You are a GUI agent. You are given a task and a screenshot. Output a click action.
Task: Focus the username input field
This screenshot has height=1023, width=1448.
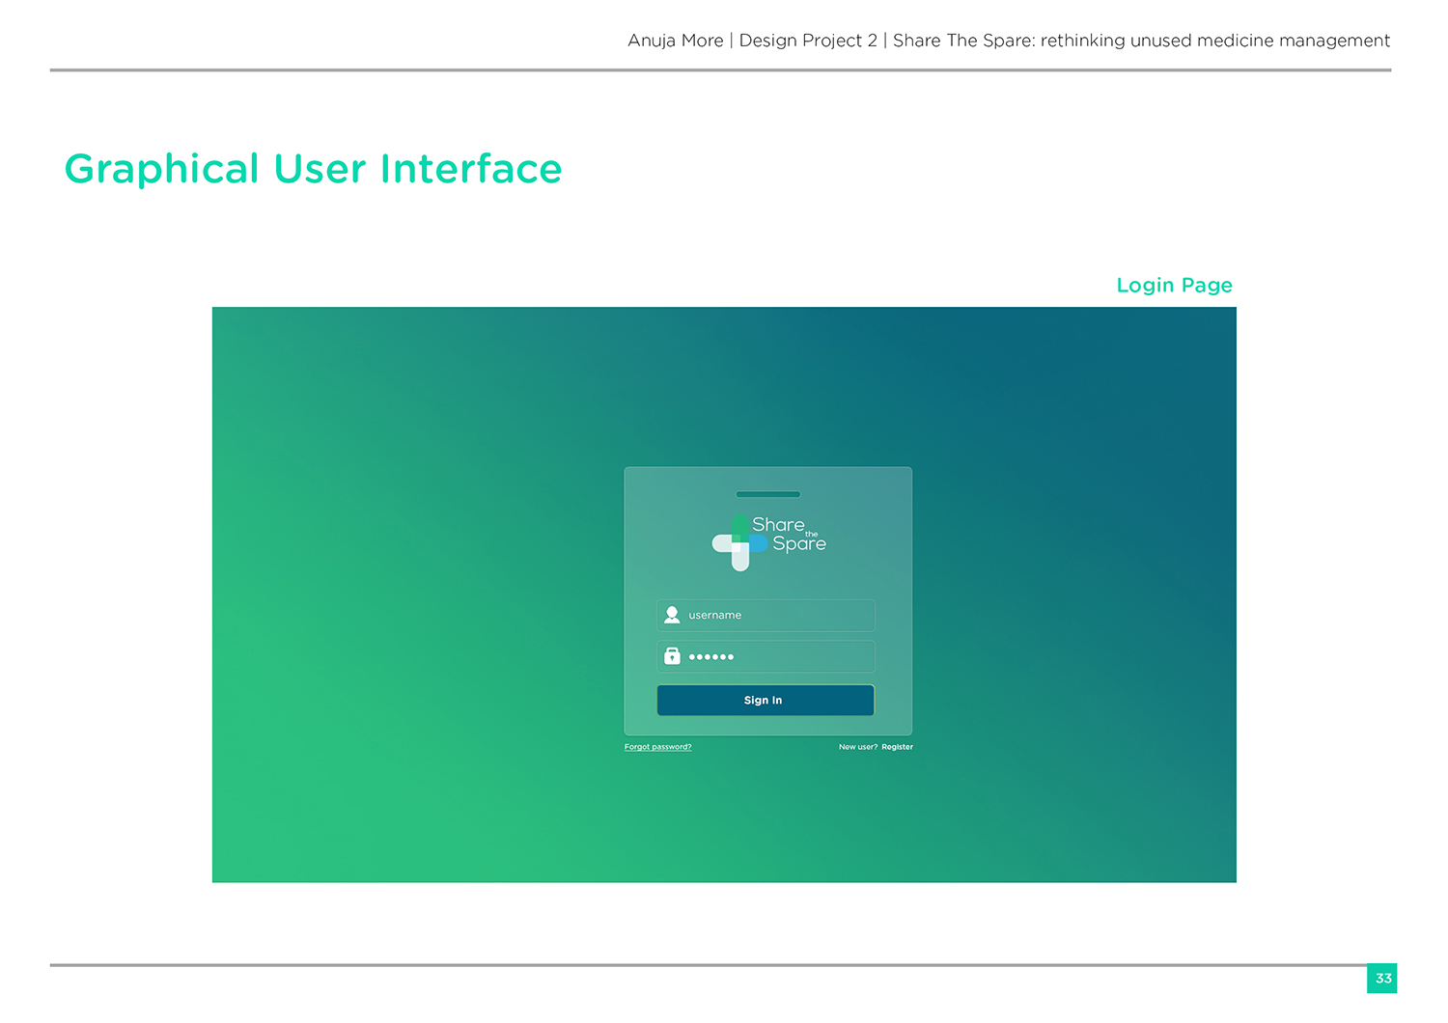click(x=777, y=616)
